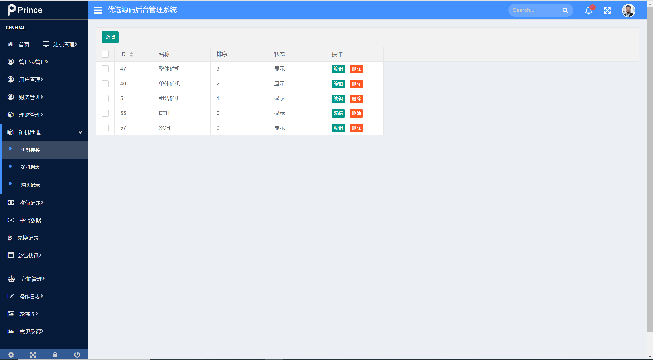Click the Prince logo icon
The image size is (653, 360).
pyautogui.click(x=11, y=10)
